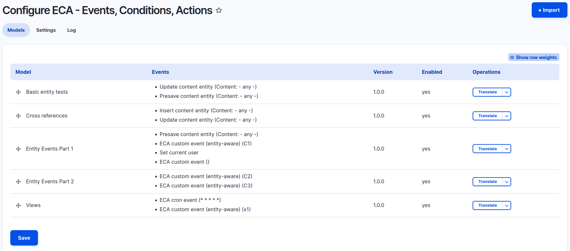Click drag handle for Views row
The width and height of the screenshot is (570, 251).
point(18,205)
